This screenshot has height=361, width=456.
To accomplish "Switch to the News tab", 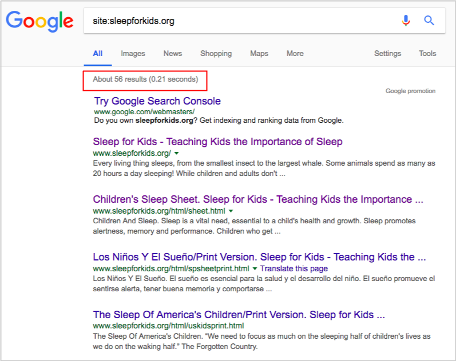I will coord(173,54).
